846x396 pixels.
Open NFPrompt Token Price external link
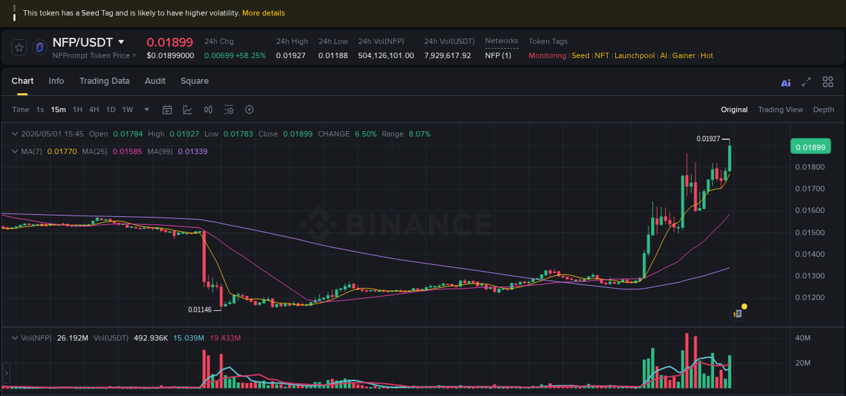pos(94,55)
